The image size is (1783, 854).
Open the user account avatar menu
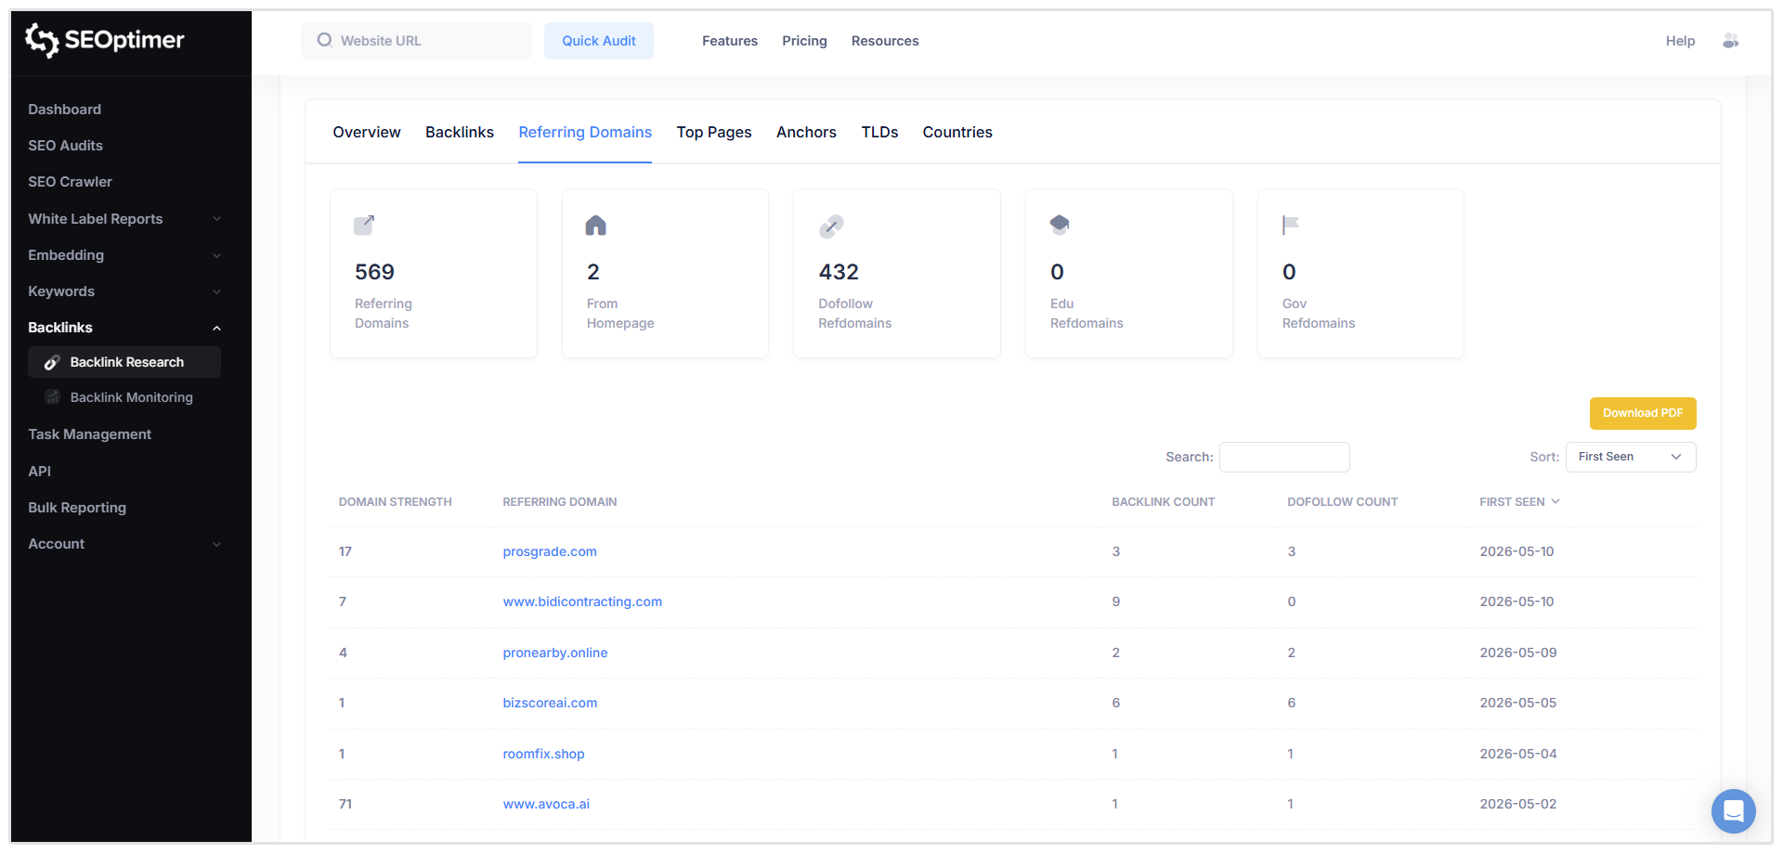click(x=1730, y=41)
